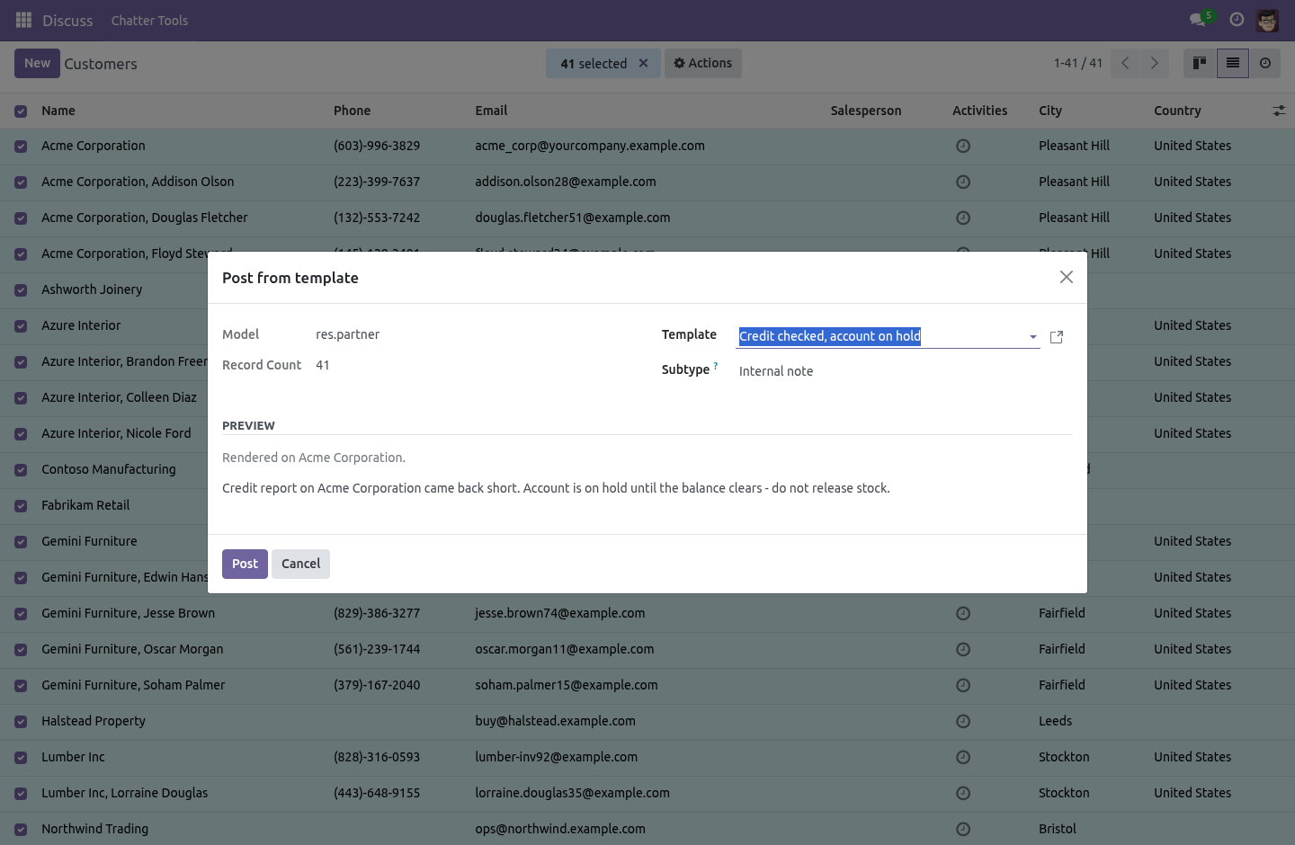This screenshot has width=1295, height=845.
Task: Sort by the Country column header
Action: [1177, 111]
